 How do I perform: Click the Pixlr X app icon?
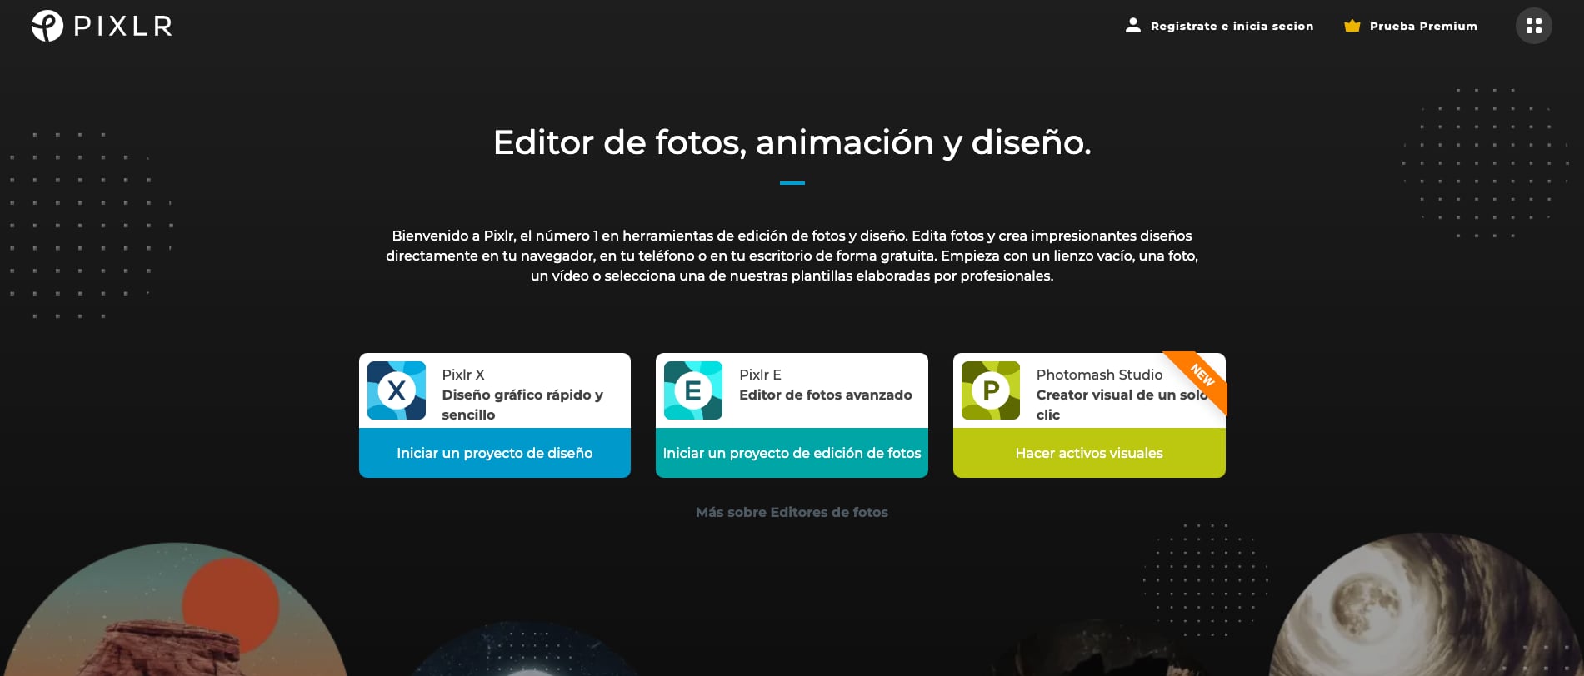click(397, 390)
